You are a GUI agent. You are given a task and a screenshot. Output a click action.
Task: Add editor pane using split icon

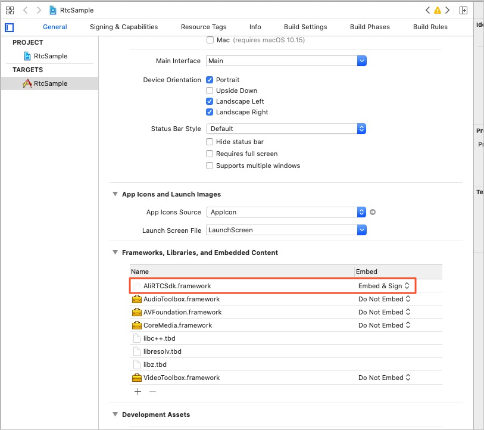pos(463,10)
